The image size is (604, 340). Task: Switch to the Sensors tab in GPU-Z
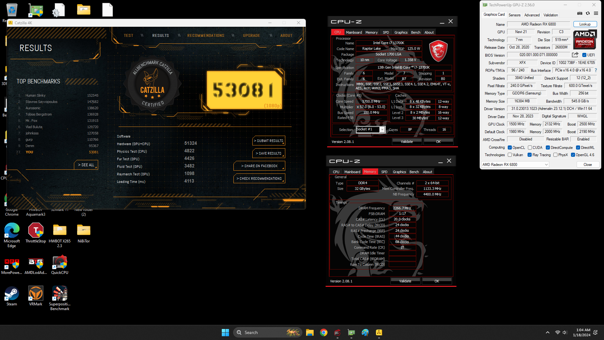514,15
